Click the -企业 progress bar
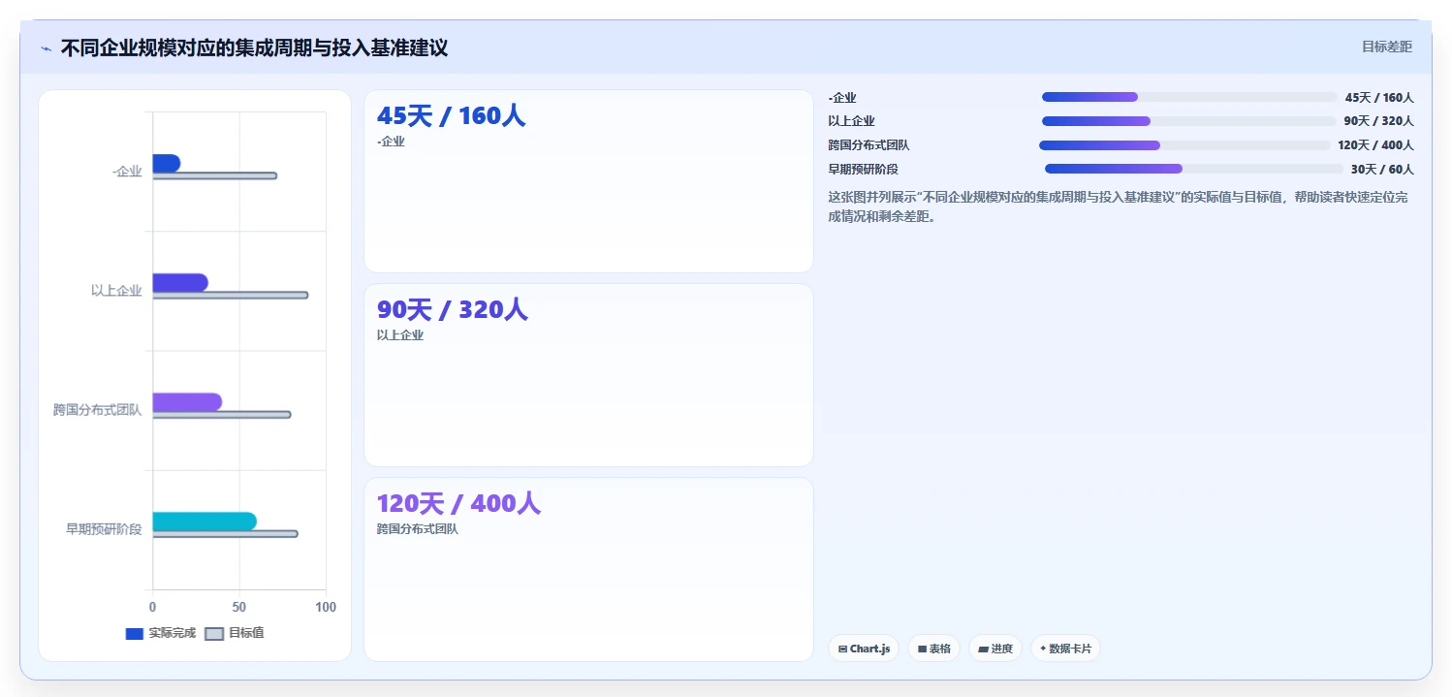The height and width of the screenshot is (697, 1452). (x=1189, y=97)
